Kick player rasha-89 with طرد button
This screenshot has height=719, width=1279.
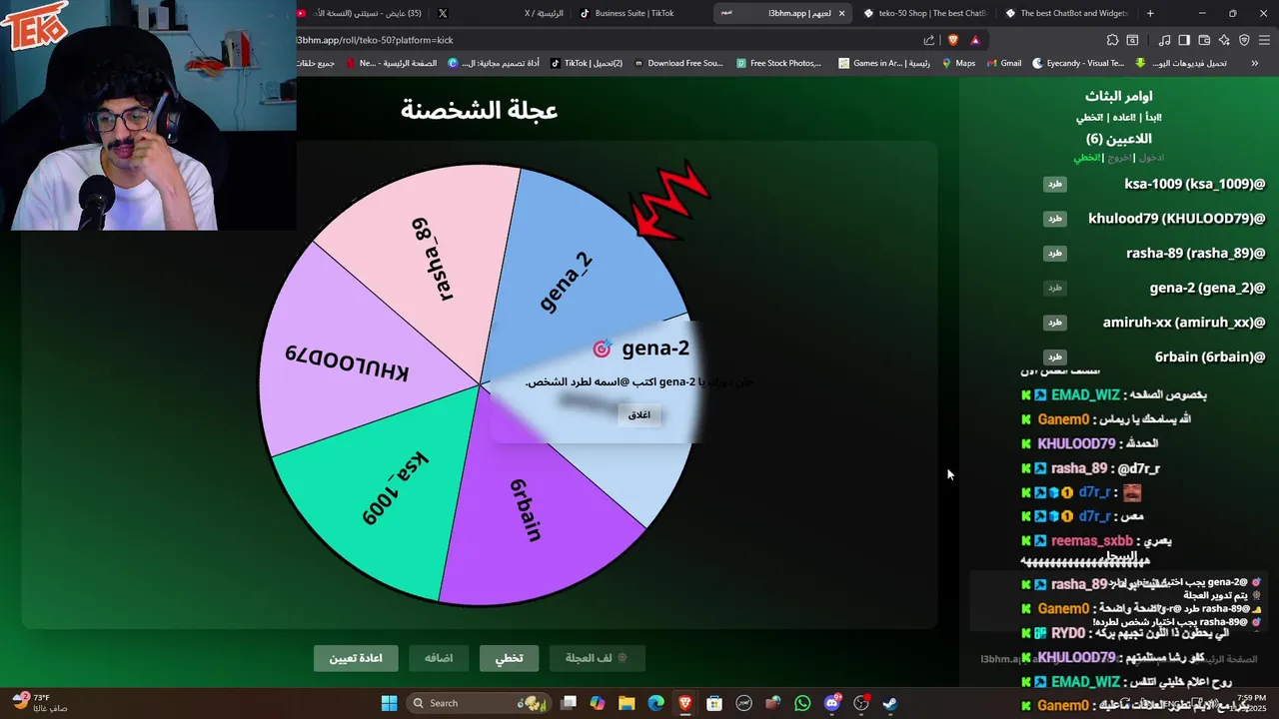1054,254
